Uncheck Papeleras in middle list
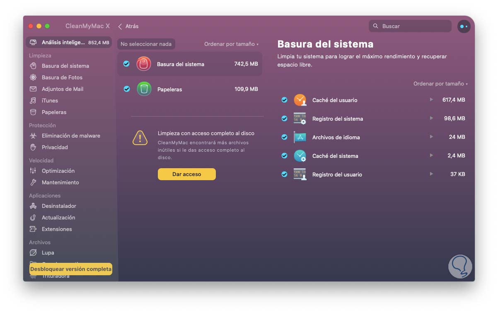The image size is (498, 312). pos(127,89)
